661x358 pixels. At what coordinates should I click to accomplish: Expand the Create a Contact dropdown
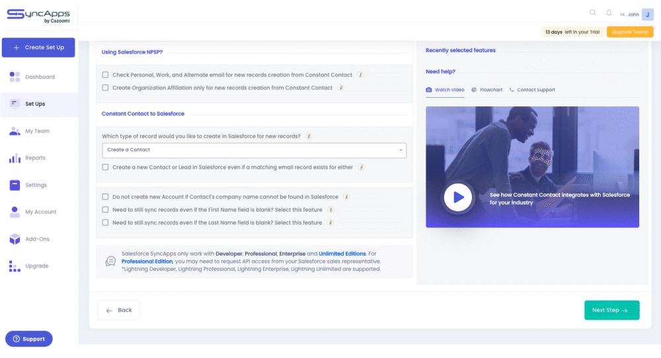point(254,150)
